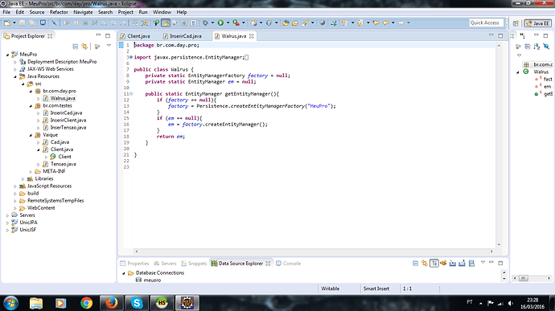The width and height of the screenshot is (555, 311).
Task: Click in the Quick Access search field
Action: tap(487, 23)
